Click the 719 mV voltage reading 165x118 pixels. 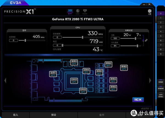(96, 41)
